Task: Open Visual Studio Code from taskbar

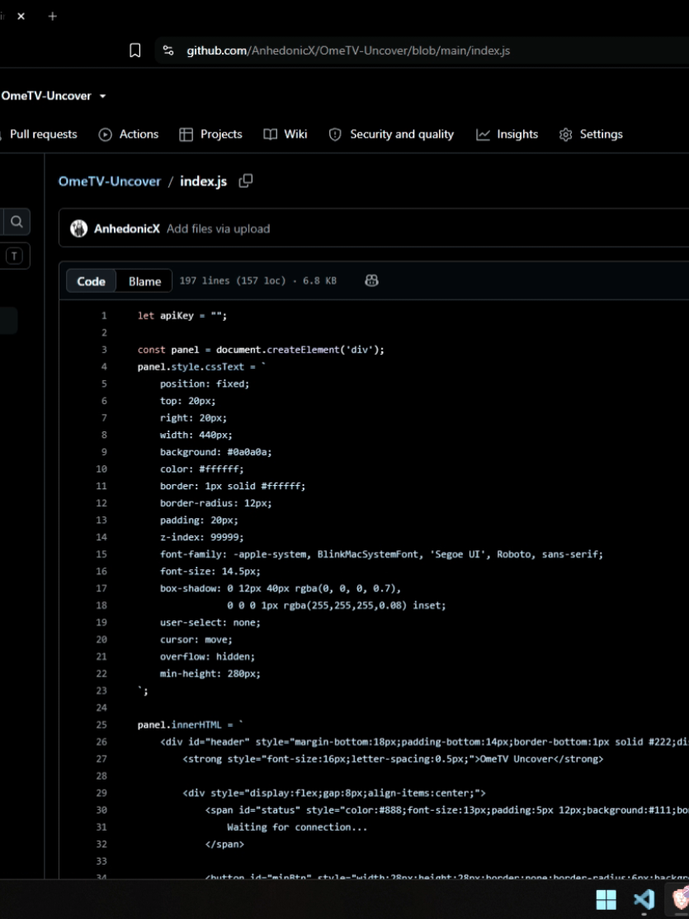Action: click(644, 898)
